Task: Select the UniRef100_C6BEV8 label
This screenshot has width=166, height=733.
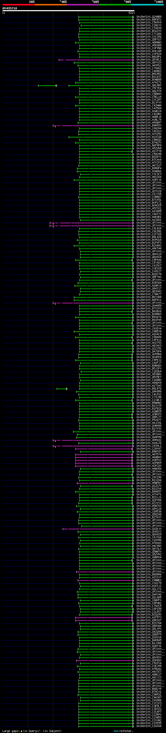Action: click(x=149, y=332)
